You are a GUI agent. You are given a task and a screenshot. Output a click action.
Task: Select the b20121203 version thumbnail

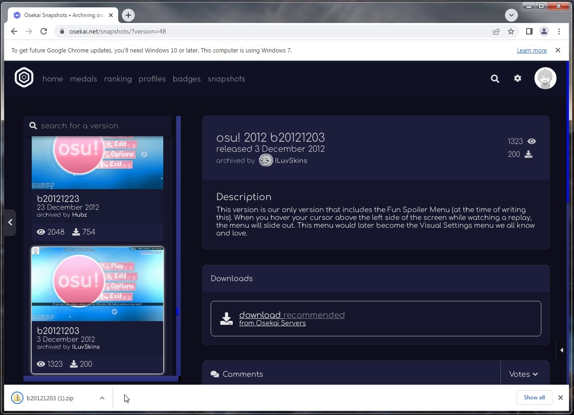click(x=98, y=284)
